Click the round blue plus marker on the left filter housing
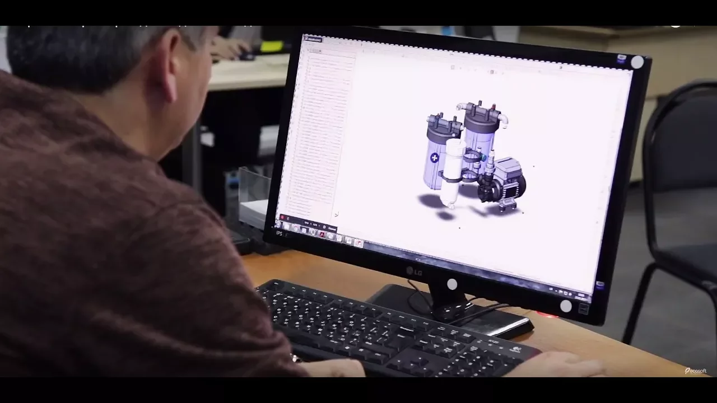Image resolution: width=717 pixels, height=403 pixels. (x=435, y=158)
